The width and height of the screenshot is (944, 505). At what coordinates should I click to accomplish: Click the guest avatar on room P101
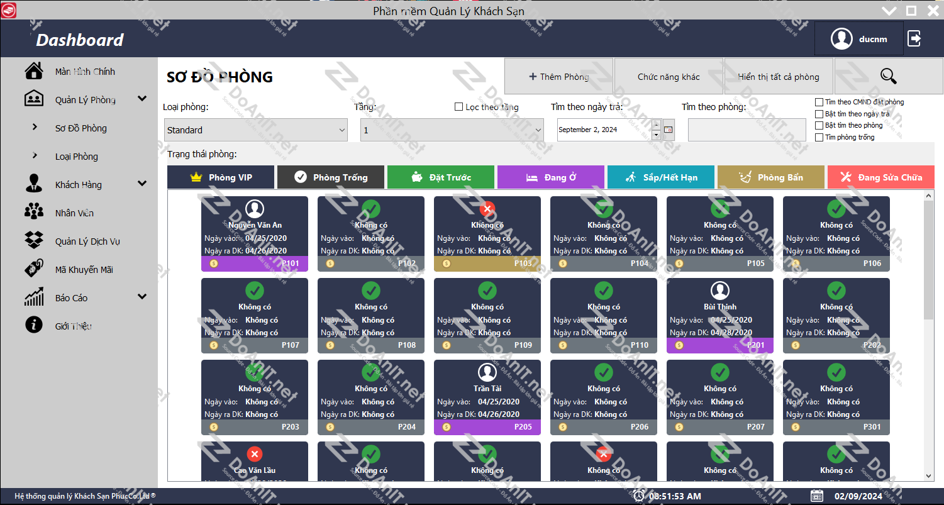255,209
